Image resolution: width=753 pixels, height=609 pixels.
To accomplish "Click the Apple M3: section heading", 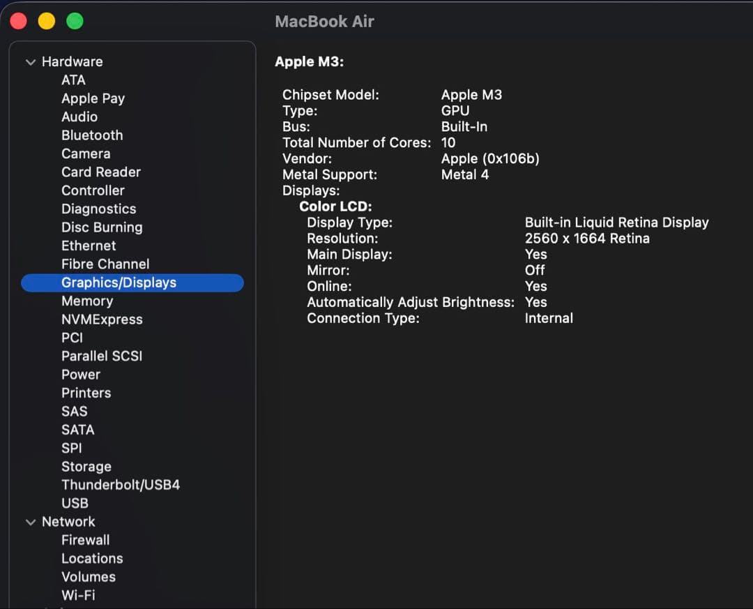I will pos(310,61).
